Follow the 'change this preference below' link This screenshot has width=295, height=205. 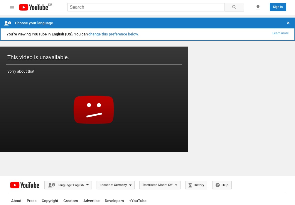(113, 34)
